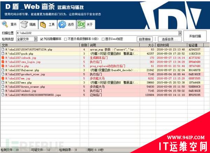Image resolution: width=210 pixels, height=153 pixels.
Task: Click description 多功能大马 in mm.jsp row
Action: (x=97, y=79)
